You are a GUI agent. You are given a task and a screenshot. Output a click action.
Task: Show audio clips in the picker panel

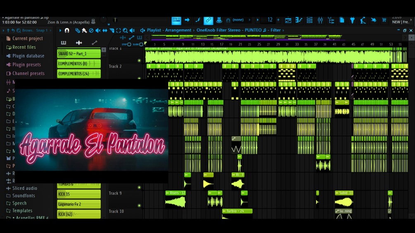click(x=79, y=42)
